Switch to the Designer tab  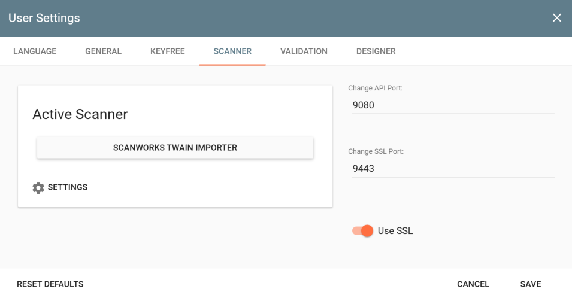click(x=376, y=51)
